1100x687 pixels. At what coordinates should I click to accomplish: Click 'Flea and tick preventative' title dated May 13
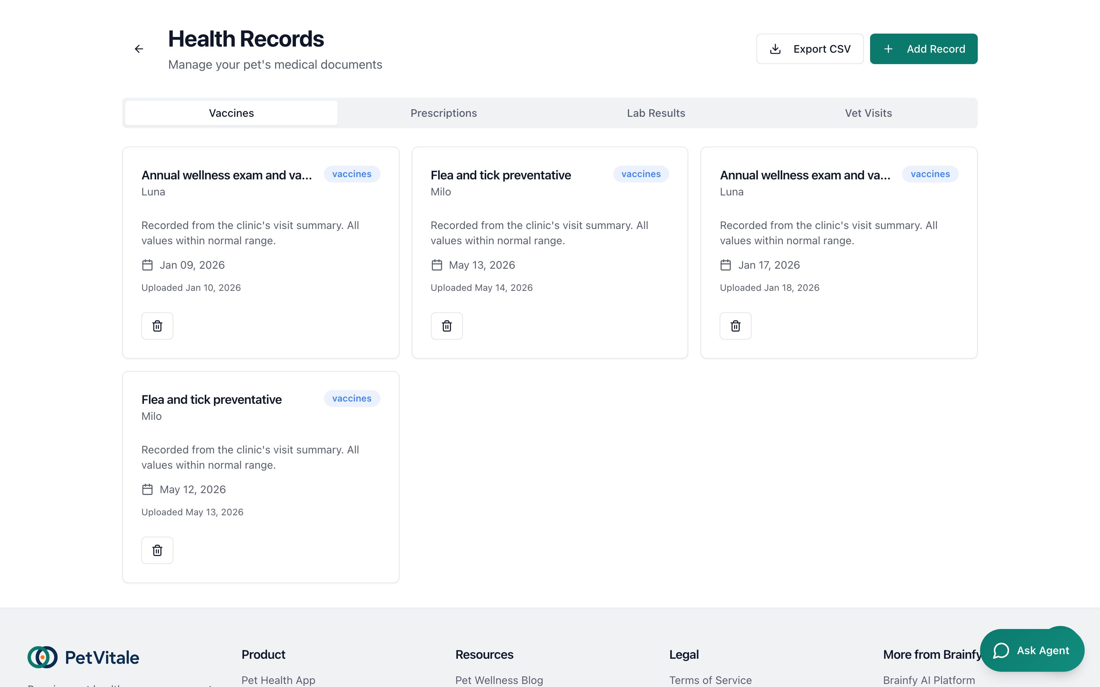(x=500, y=175)
